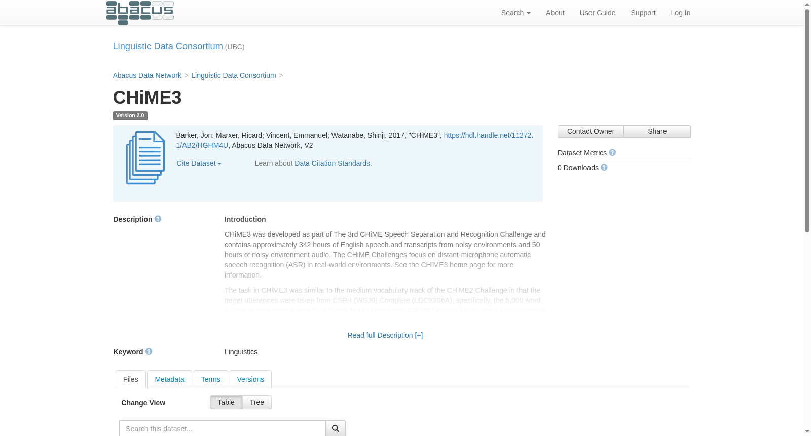This screenshot has height=436, width=811.
Task: Expand Read full Description
Action: pyautogui.click(x=385, y=335)
